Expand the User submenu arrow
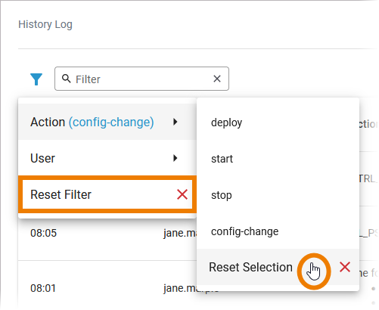Screen dimensions: 379x310 (176, 158)
